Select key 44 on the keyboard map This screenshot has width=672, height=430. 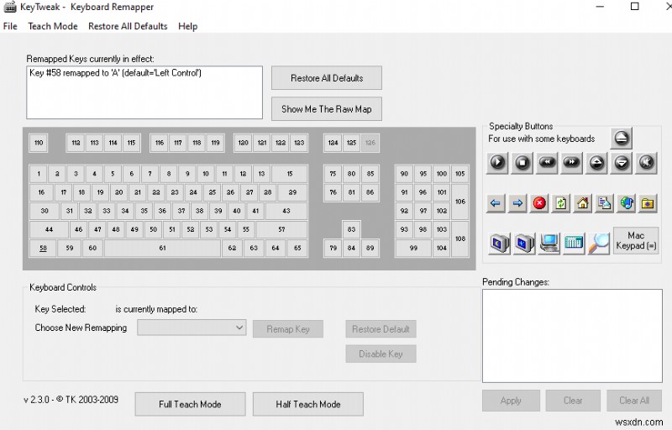tap(49, 229)
